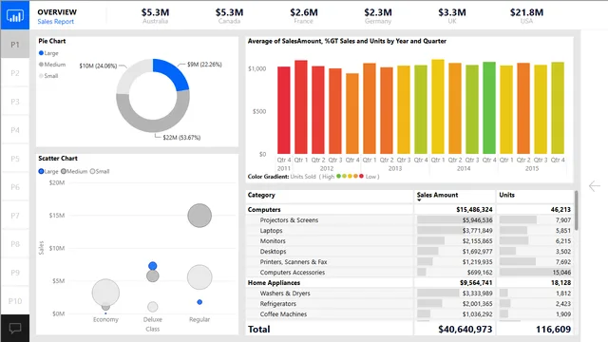
Task: Toggle Large in the pie chart legend
Action: click(48, 53)
